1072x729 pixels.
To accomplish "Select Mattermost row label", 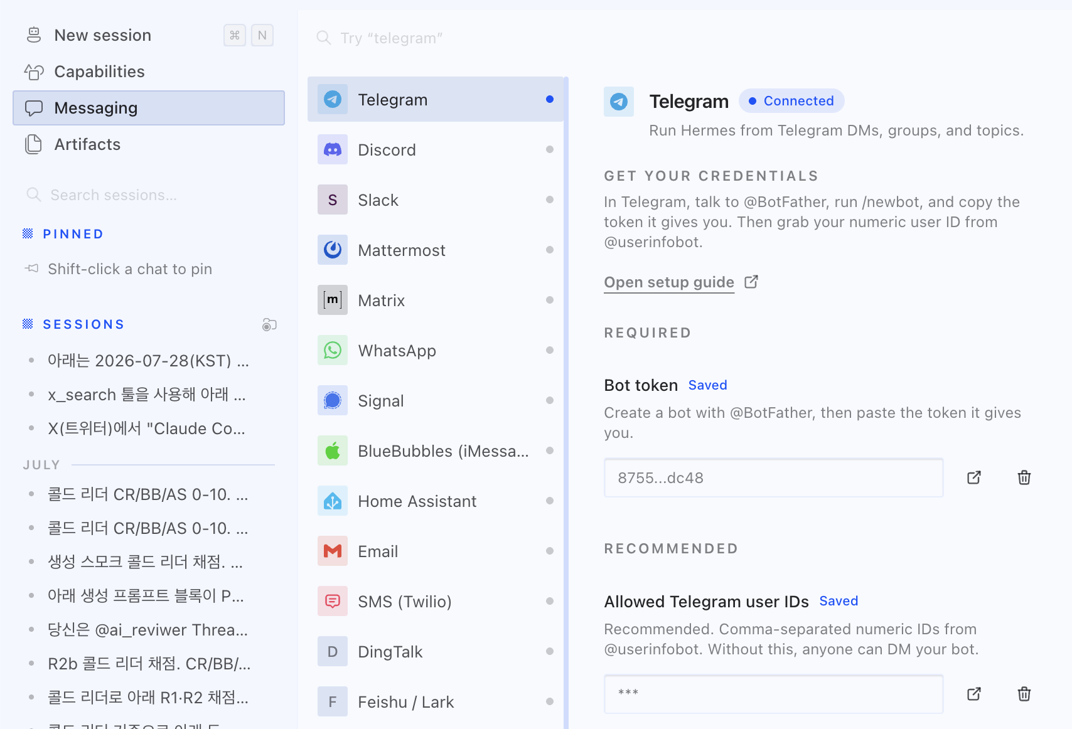I will click(x=402, y=250).
